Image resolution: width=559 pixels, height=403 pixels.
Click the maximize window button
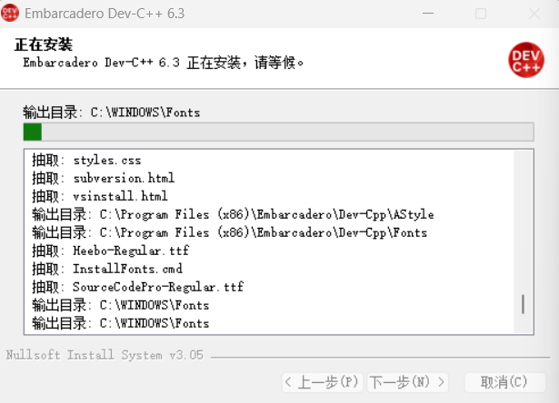481,14
